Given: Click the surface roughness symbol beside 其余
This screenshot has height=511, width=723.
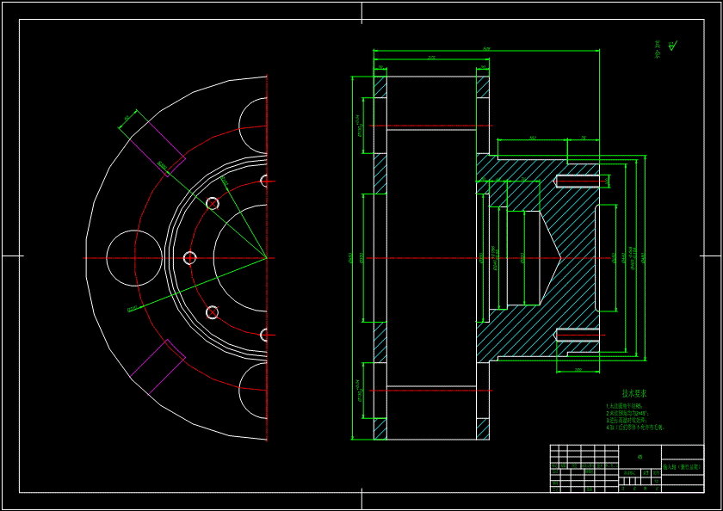Looking at the screenshot, I should coord(673,46).
